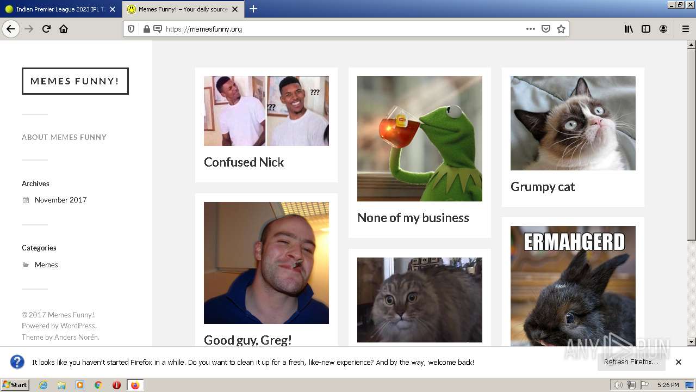Click the page scrollbar up arrow
Screen dimensions: 696x392
pyautogui.click(x=692, y=45)
